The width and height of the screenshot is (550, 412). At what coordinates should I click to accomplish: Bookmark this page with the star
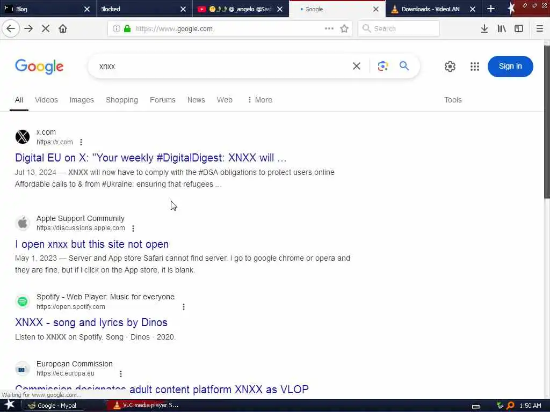(x=344, y=29)
